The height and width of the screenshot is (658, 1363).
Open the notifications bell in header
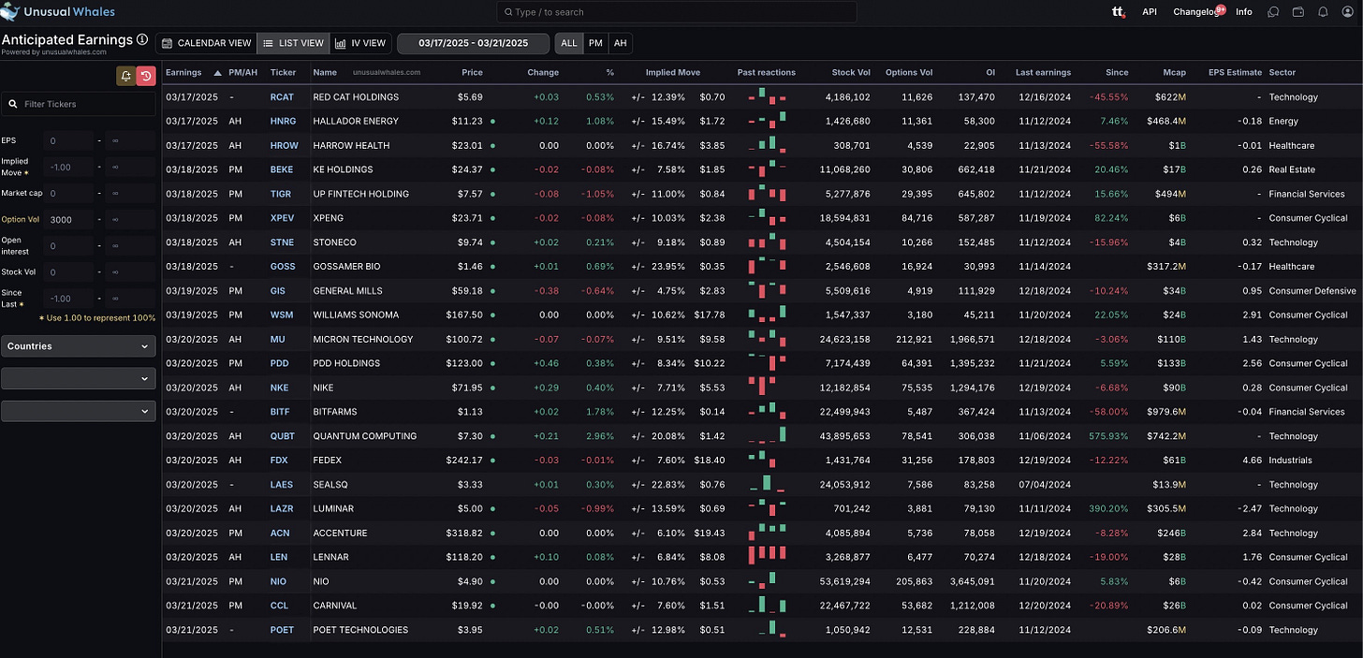[x=1323, y=12]
